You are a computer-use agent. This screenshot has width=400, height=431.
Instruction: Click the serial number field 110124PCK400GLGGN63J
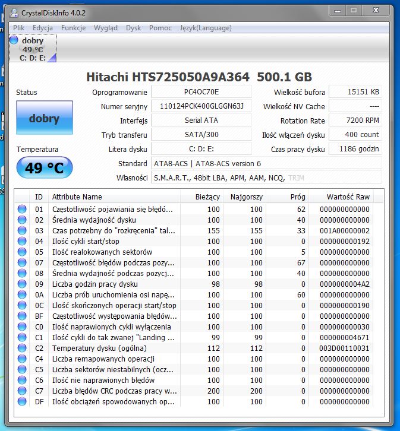pyautogui.click(x=201, y=106)
